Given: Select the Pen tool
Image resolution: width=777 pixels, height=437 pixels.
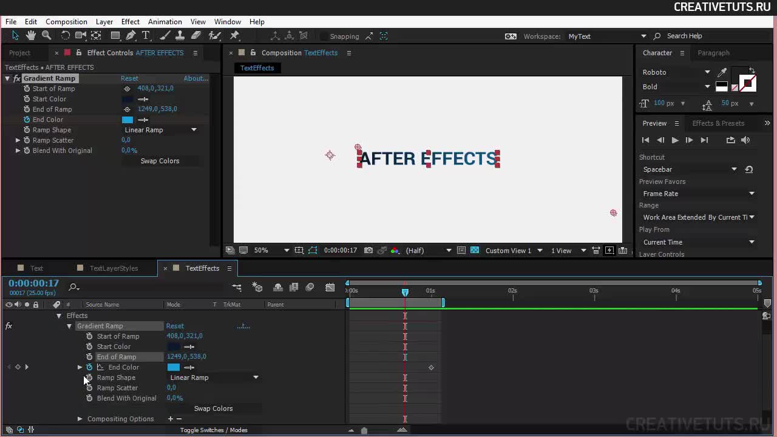Looking at the screenshot, I should pyautogui.click(x=131, y=36).
